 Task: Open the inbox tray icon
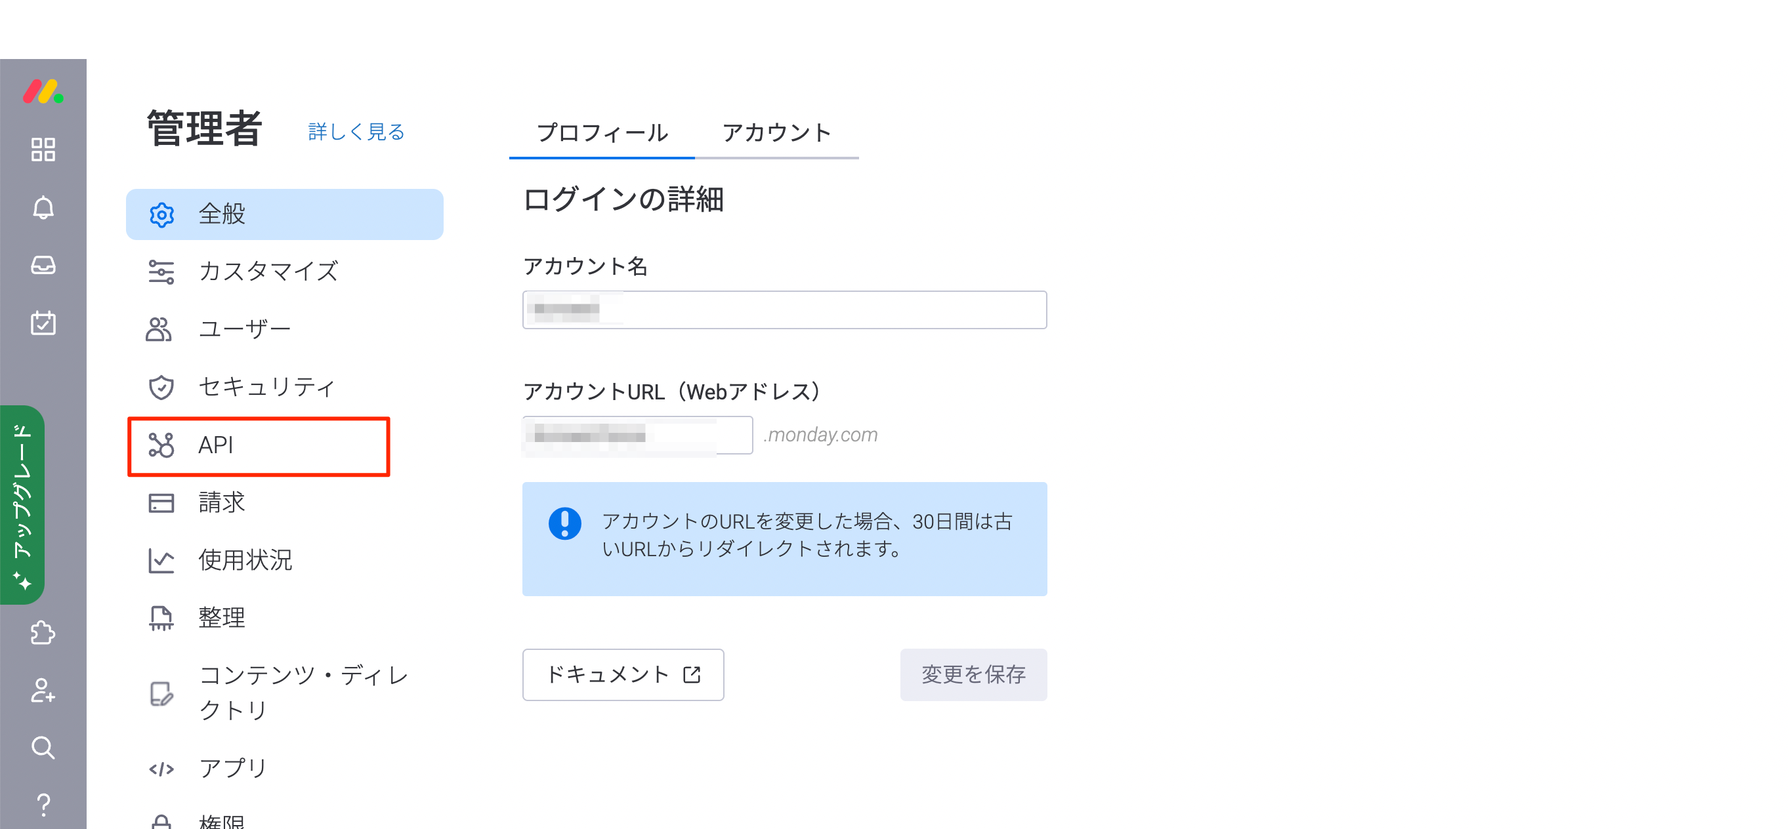coord(43,265)
